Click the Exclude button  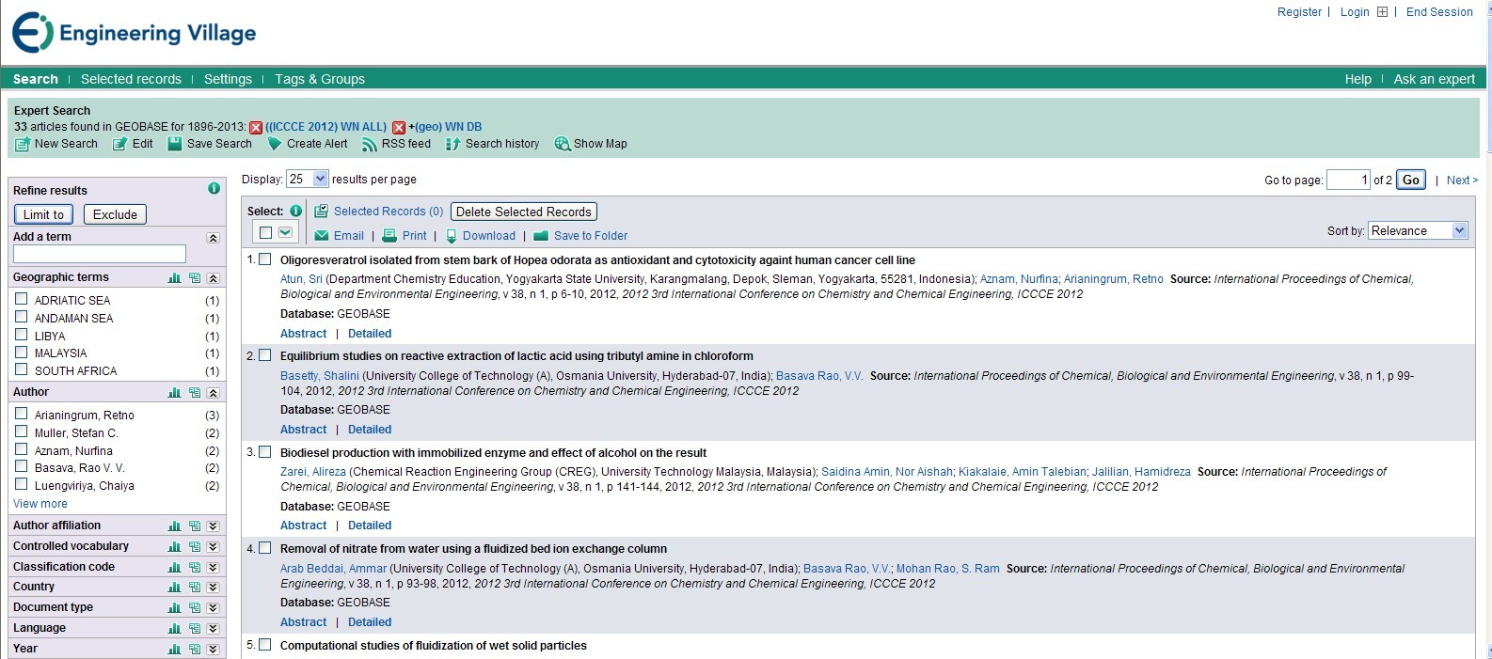pyautogui.click(x=115, y=214)
